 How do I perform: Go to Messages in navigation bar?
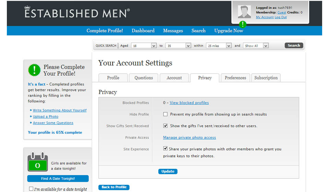coord(173,31)
